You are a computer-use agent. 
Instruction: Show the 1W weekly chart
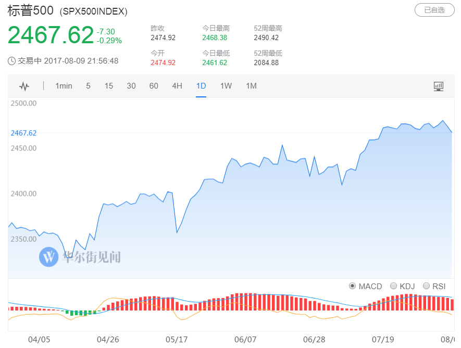(x=226, y=86)
